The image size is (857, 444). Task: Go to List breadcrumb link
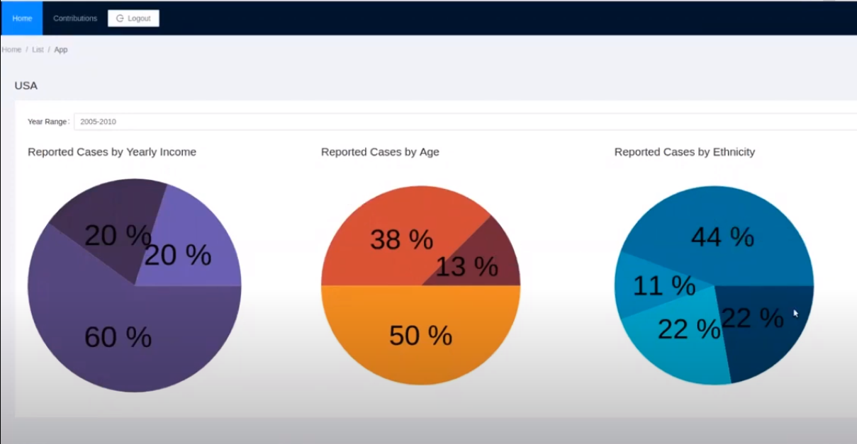pos(38,50)
